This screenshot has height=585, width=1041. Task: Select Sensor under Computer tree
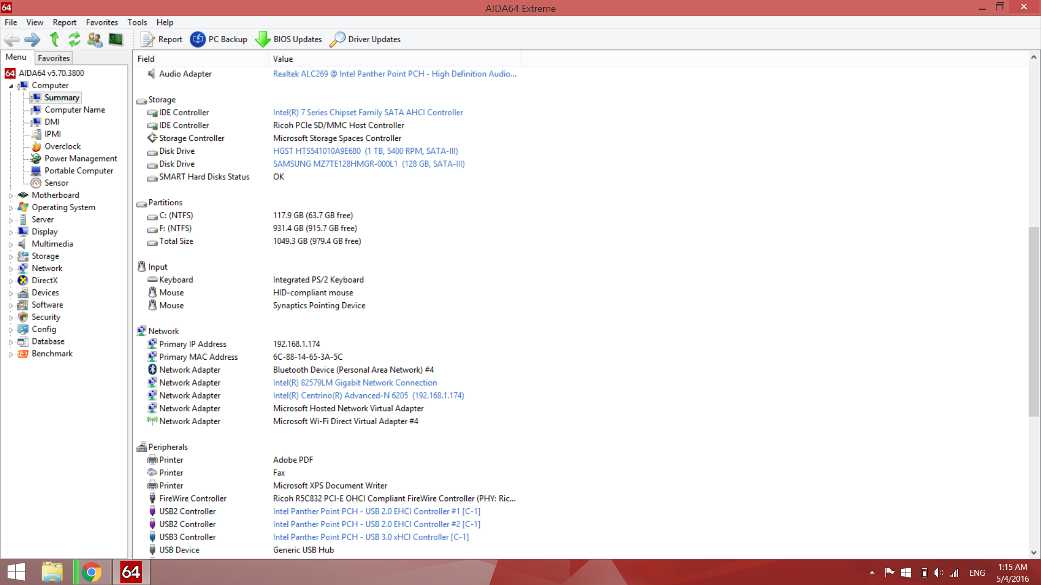[x=56, y=183]
